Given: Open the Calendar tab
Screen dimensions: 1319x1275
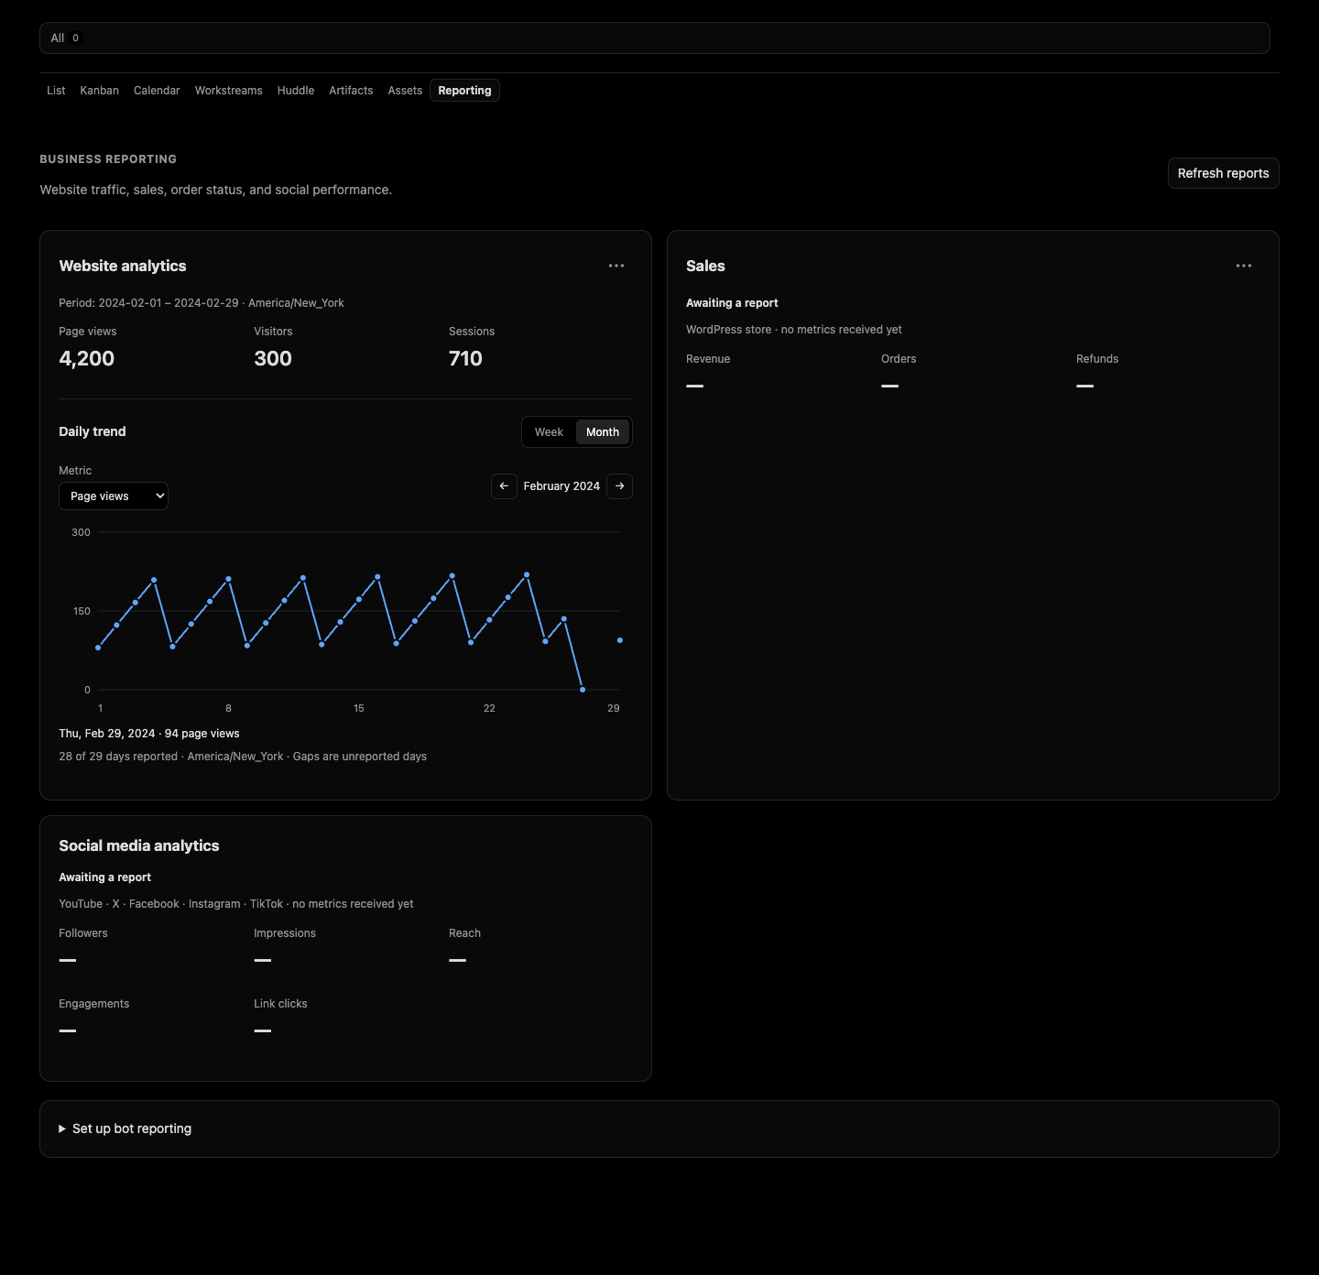Looking at the screenshot, I should tap(157, 91).
